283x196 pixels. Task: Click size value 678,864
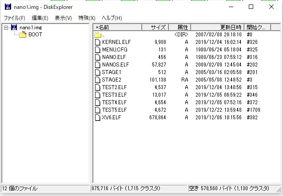pyautogui.click(x=158, y=118)
